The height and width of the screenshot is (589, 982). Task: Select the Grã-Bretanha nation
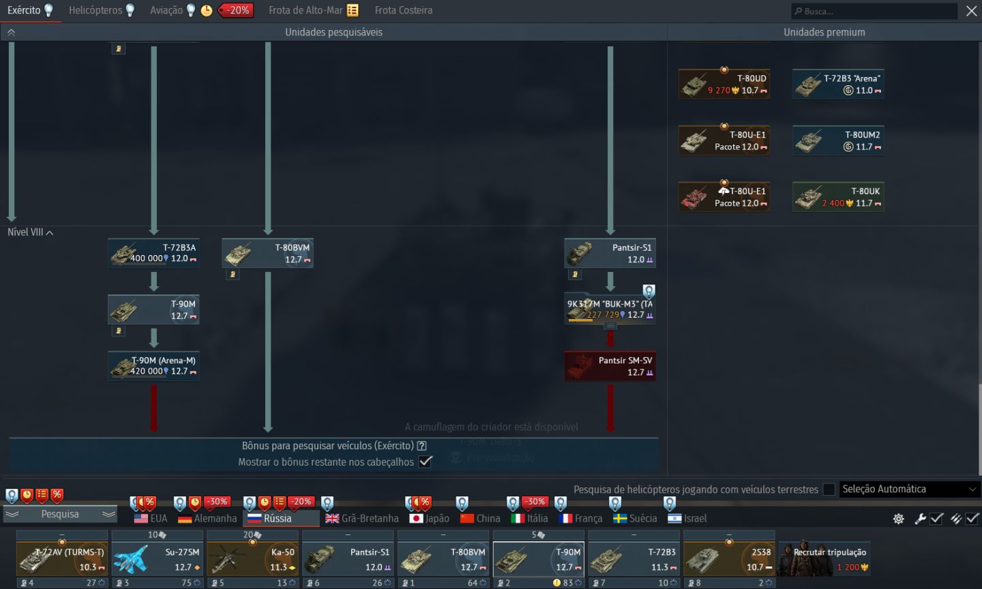(362, 518)
